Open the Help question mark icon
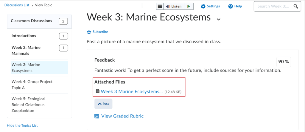Viewport: 305px width, 132px height. [230, 7]
